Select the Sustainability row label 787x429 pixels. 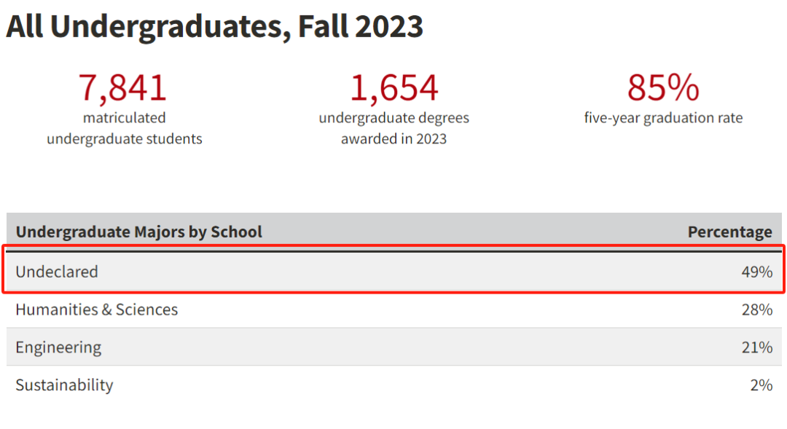[x=64, y=385]
